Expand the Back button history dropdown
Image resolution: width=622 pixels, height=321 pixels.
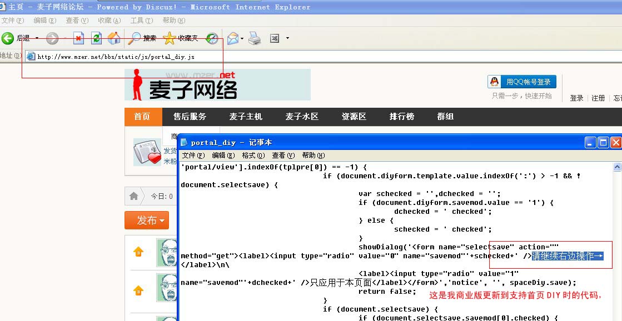pyautogui.click(x=37, y=38)
